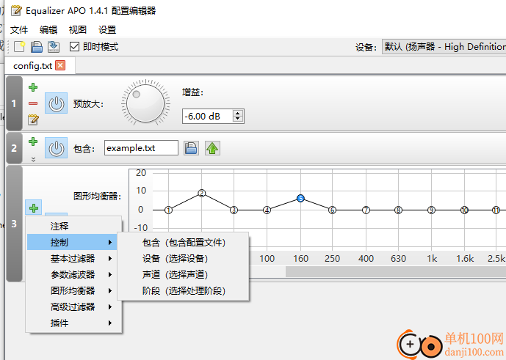Click the save-as toolbar icon
Viewport: 506px width, 360px height.
tap(54, 47)
